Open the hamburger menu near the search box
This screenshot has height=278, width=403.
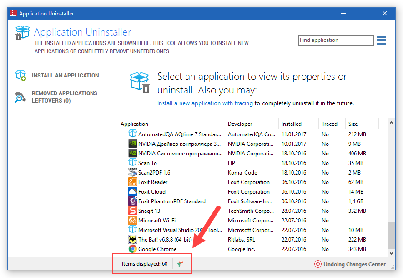pos(382,40)
